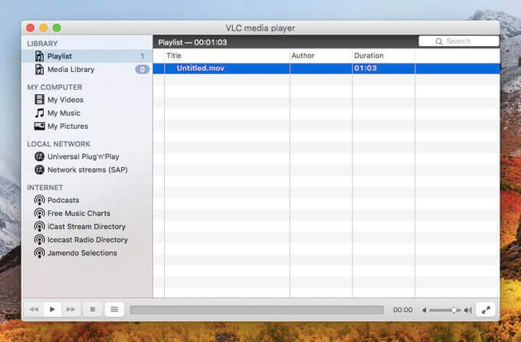Click the Media Library icon
The width and height of the screenshot is (521, 342).
(39, 70)
